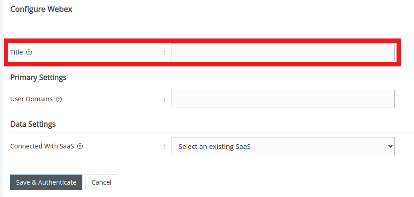
Task: Click the Configure Webex heading
Action: (41, 9)
